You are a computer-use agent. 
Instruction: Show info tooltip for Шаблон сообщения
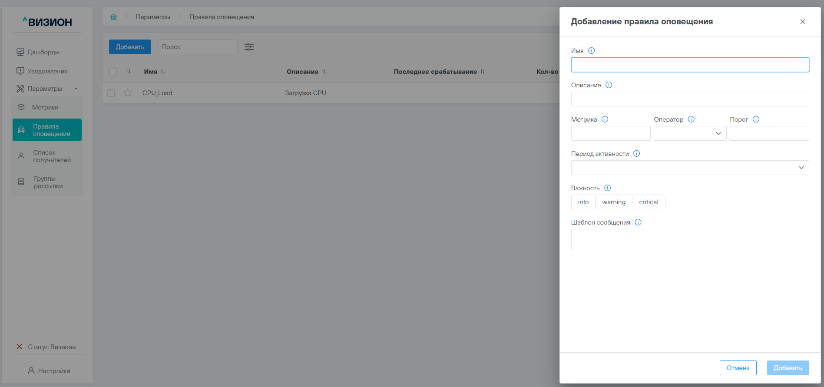(x=638, y=222)
